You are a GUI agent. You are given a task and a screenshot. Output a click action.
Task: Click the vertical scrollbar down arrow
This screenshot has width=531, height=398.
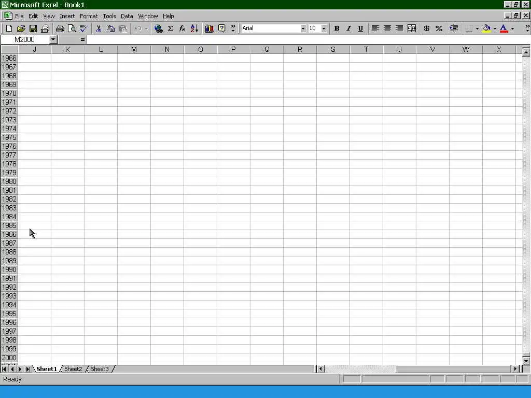pyautogui.click(x=526, y=361)
